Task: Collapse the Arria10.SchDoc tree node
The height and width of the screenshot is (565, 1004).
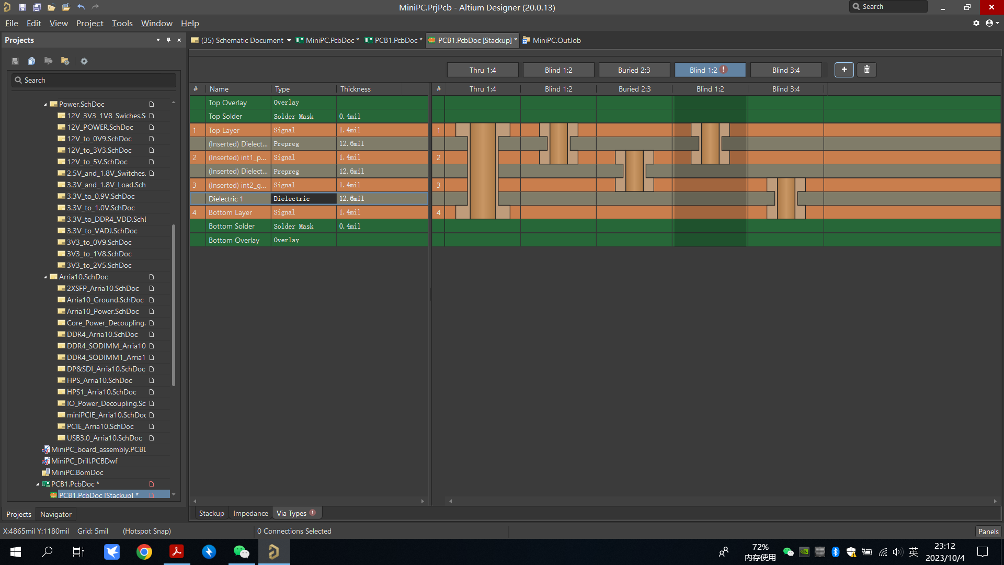Action: (x=45, y=277)
